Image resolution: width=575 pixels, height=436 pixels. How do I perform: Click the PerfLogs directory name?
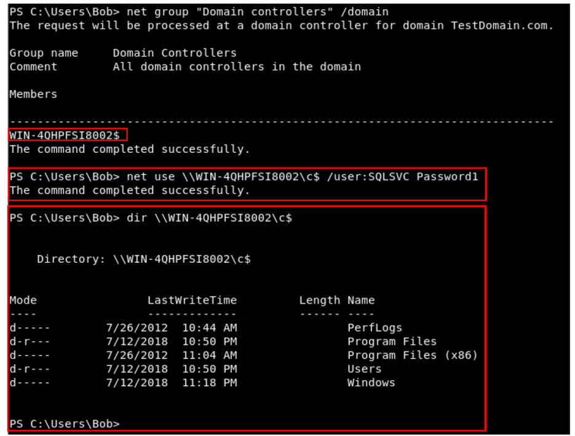pyautogui.click(x=375, y=328)
